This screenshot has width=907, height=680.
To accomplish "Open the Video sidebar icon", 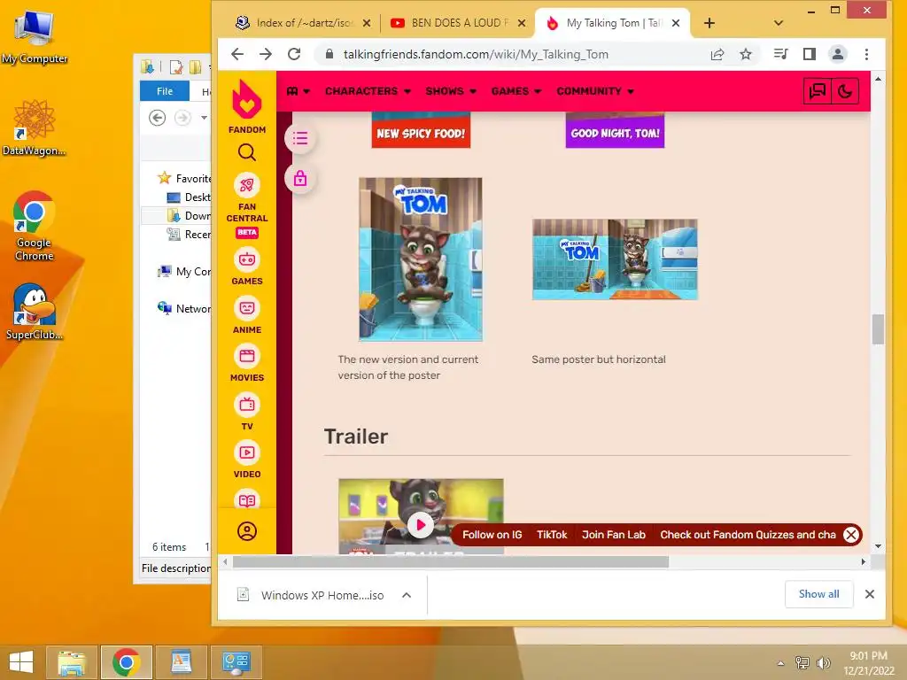I will click(247, 452).
